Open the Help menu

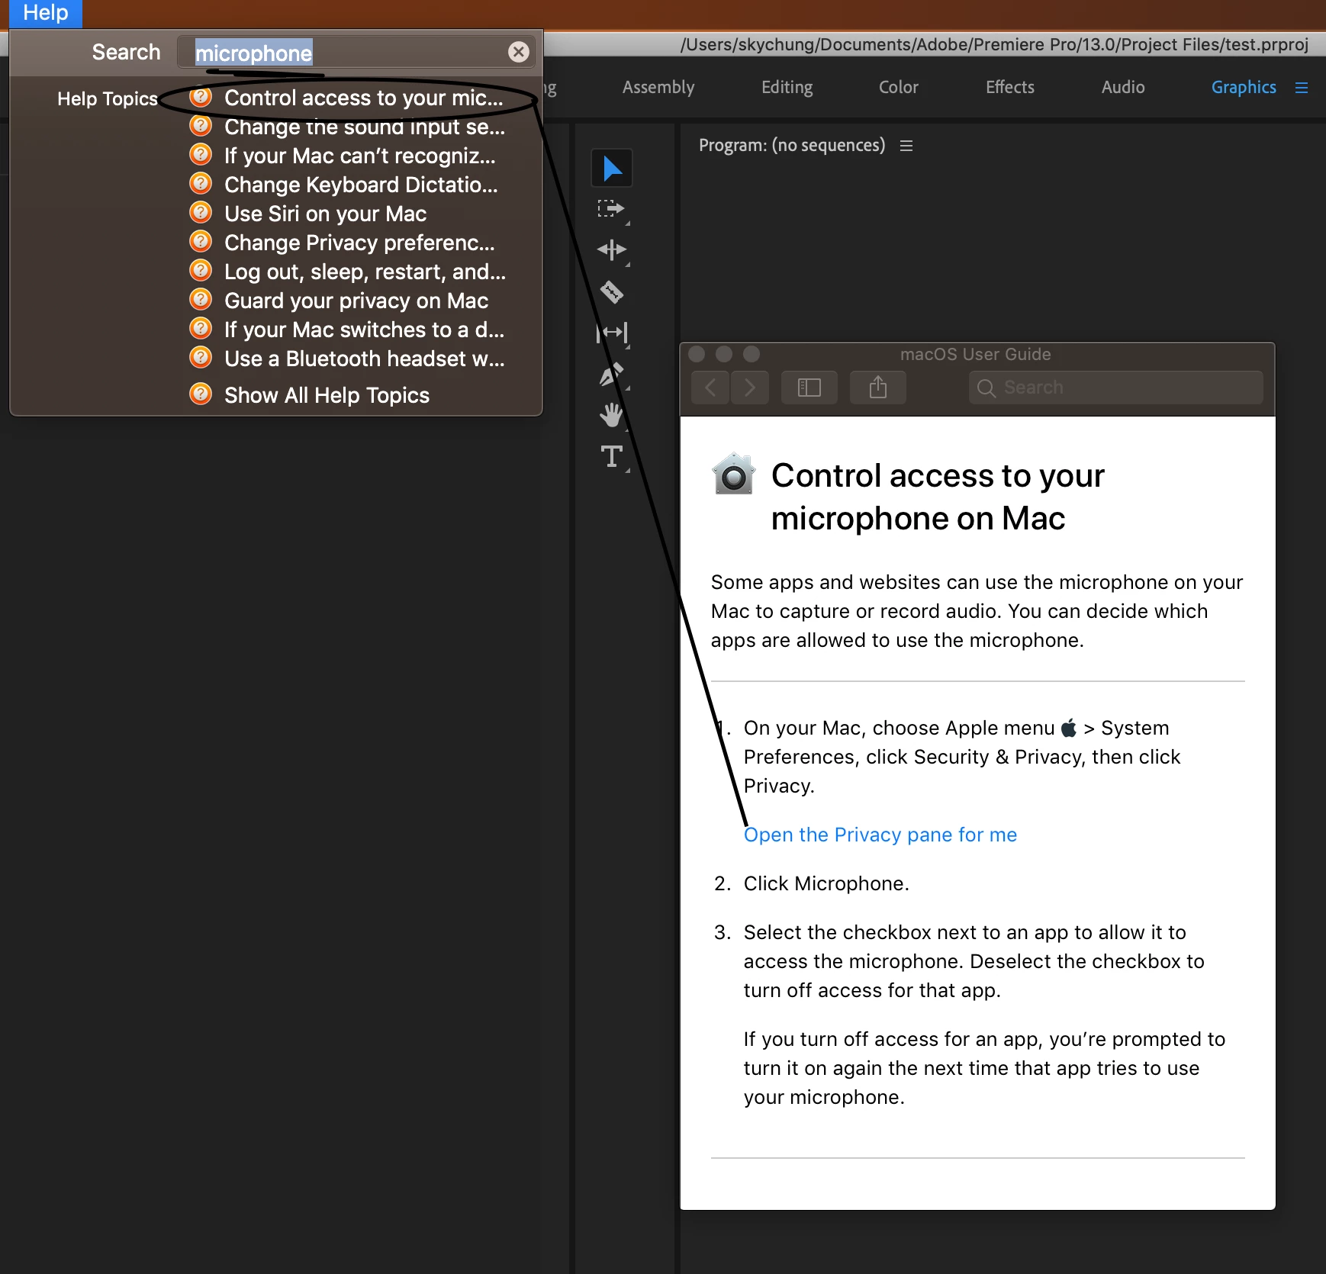click(46, 13)
